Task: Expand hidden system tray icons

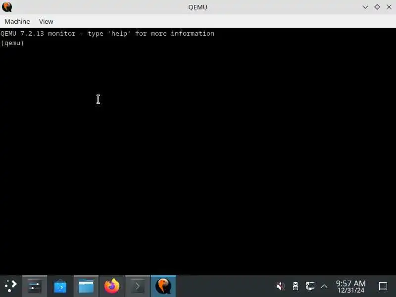Action: pyautogui.click(x=324, y=287)
